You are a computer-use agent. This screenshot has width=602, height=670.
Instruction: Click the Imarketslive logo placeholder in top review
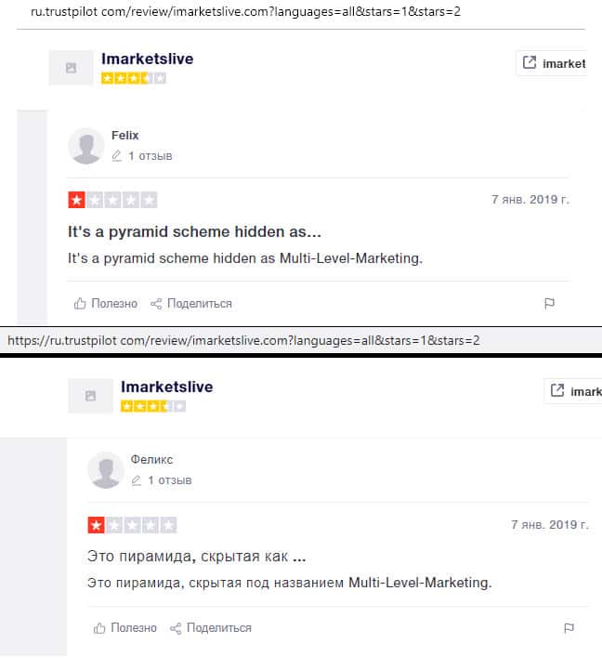click(x=71, y=68)
